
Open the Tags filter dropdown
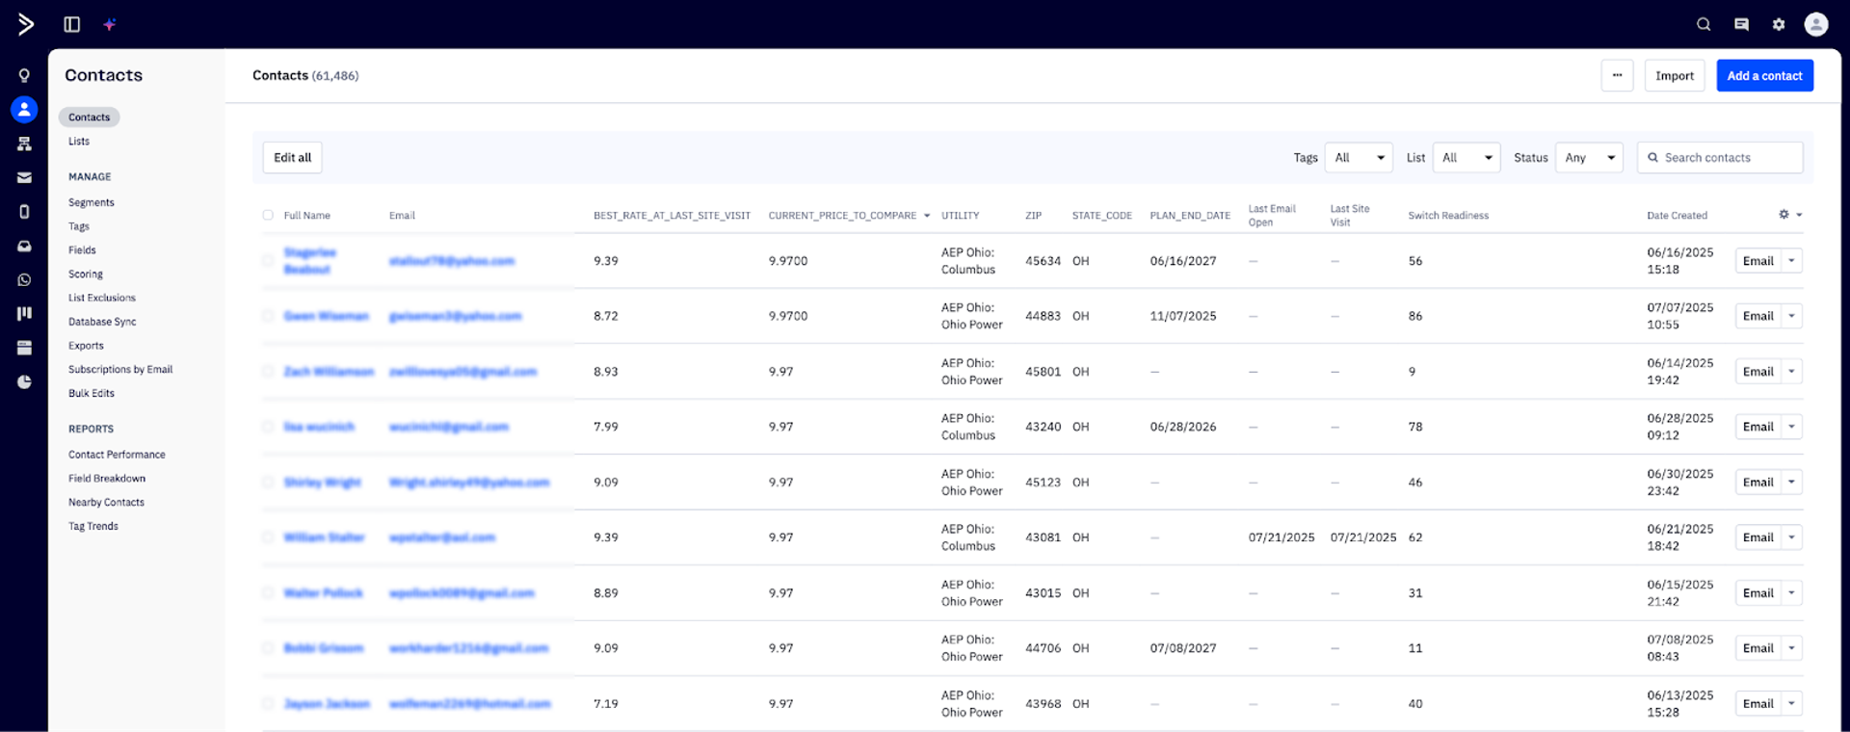coord(1359,158)
